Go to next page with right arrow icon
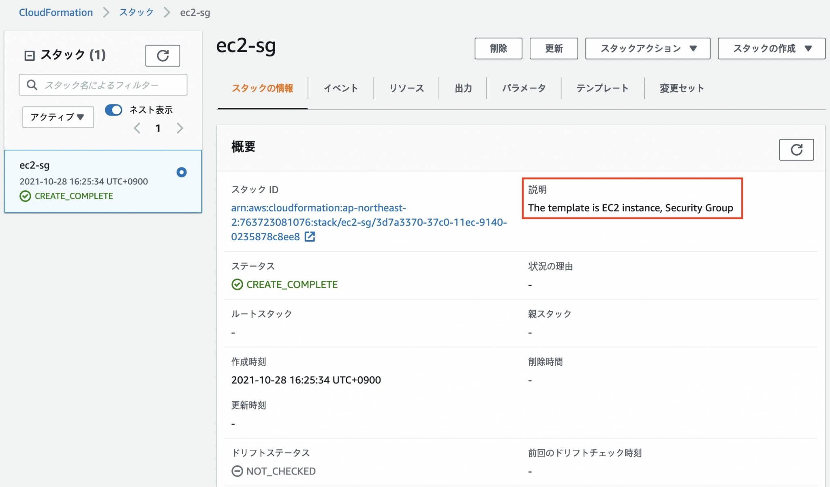Image resolution: width=830 pixels, height=487 pixels. 180,128
